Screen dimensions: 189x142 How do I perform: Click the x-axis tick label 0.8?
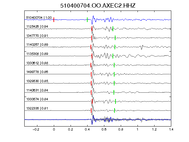click(121, 130)
